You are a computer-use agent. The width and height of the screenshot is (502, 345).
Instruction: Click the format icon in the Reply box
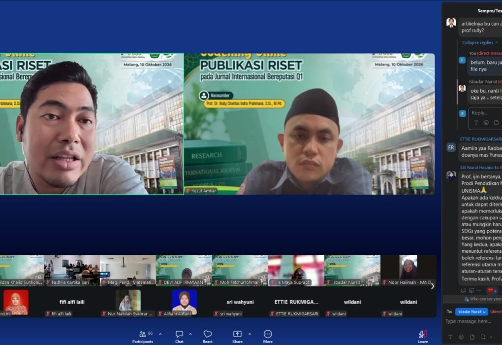click(476, 123)
